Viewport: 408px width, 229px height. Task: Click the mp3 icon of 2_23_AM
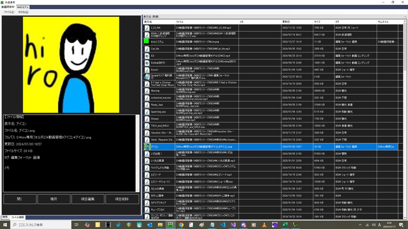[147, 28]
